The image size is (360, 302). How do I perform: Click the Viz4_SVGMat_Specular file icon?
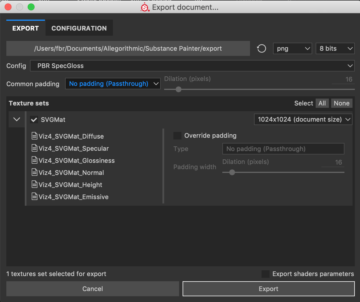point(35,148)
